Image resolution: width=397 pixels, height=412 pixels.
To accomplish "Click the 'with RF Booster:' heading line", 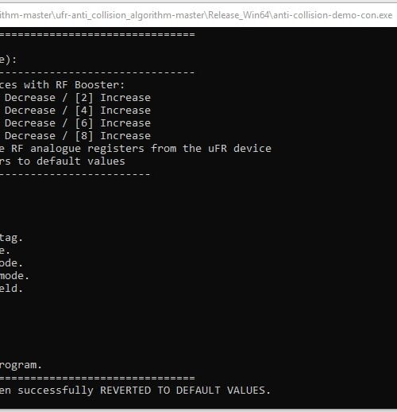I will (x=62, y=85).
